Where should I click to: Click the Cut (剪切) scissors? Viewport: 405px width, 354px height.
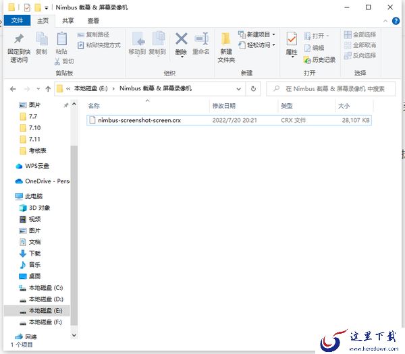coord(57,61)
